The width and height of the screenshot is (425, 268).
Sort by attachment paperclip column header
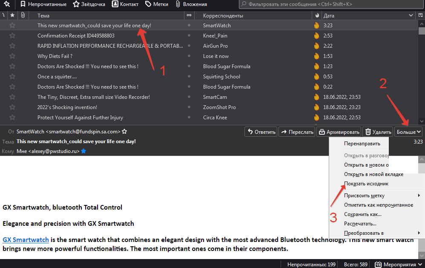[x=23, y=15]
